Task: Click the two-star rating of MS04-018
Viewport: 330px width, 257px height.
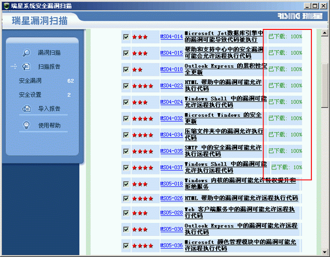Action: pos(137,70)
